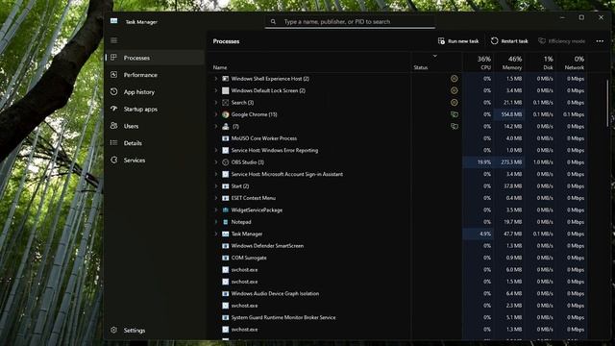615x346 pixels.
Task: Click the Efficiency mode leaf icon
Action: pos(542,40)
